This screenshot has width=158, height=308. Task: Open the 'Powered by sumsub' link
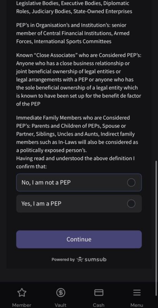(x=79, y=259)
